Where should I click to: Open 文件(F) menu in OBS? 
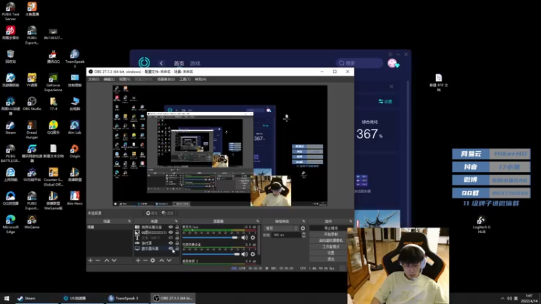point(93,79)
